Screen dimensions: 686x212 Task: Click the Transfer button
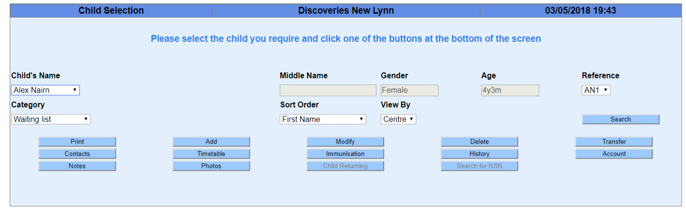click(x=614, y=142)
